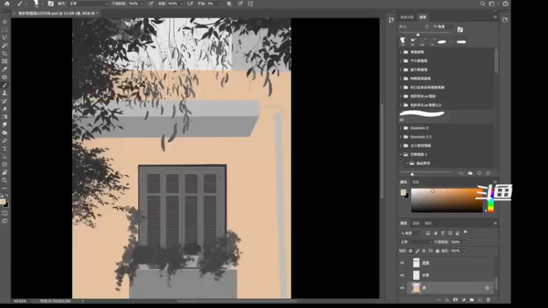Toggle lock position

(x=424, y=251)
